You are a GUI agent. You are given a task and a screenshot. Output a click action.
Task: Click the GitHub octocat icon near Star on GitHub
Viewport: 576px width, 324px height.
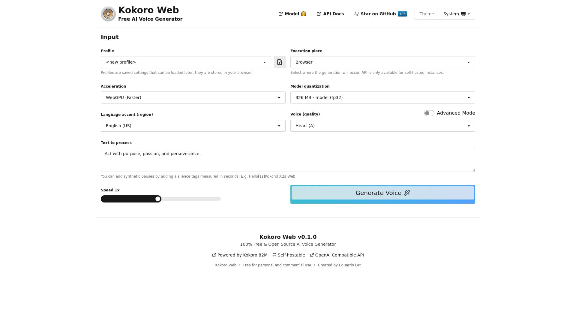[x=356, y=14]
